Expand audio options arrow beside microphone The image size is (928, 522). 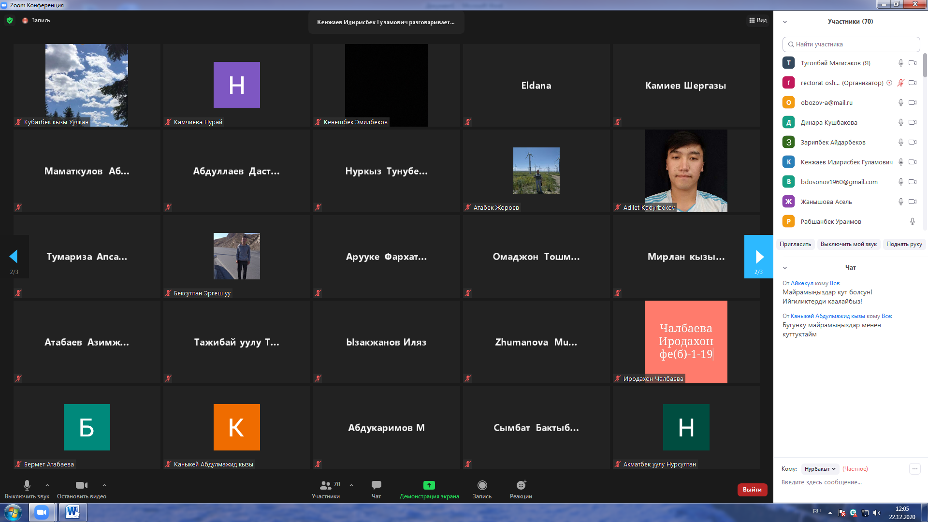(x=47, y=485)
